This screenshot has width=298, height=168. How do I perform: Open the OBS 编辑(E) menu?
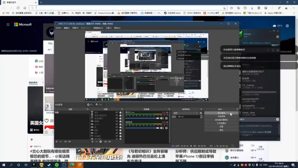67,28
